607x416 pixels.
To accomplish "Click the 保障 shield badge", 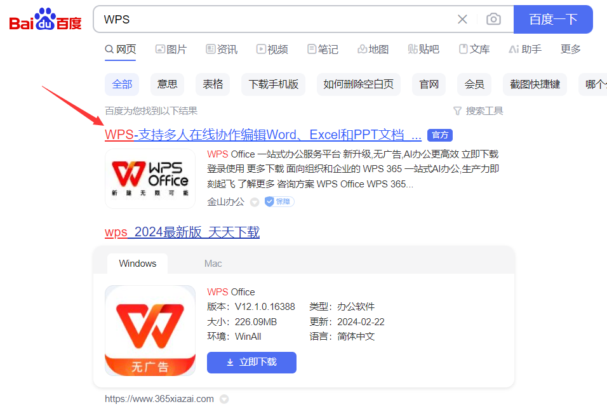I will [279, 202].
